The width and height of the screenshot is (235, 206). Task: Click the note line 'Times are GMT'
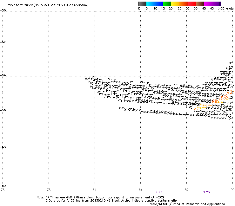point(61,197)
